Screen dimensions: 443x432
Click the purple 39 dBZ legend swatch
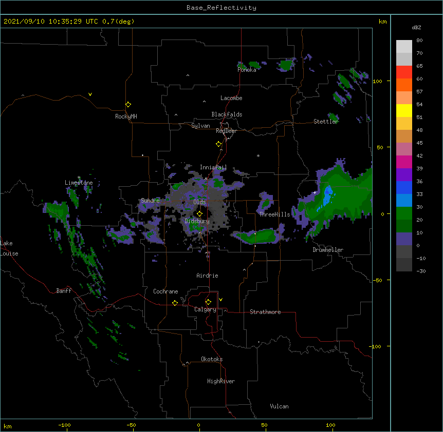404,174
